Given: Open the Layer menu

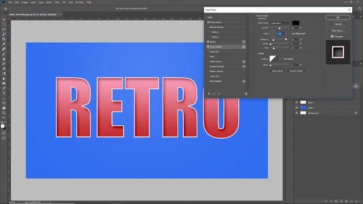Looking at the screenshot, I should pyautogui.click(x=33, y=2).
